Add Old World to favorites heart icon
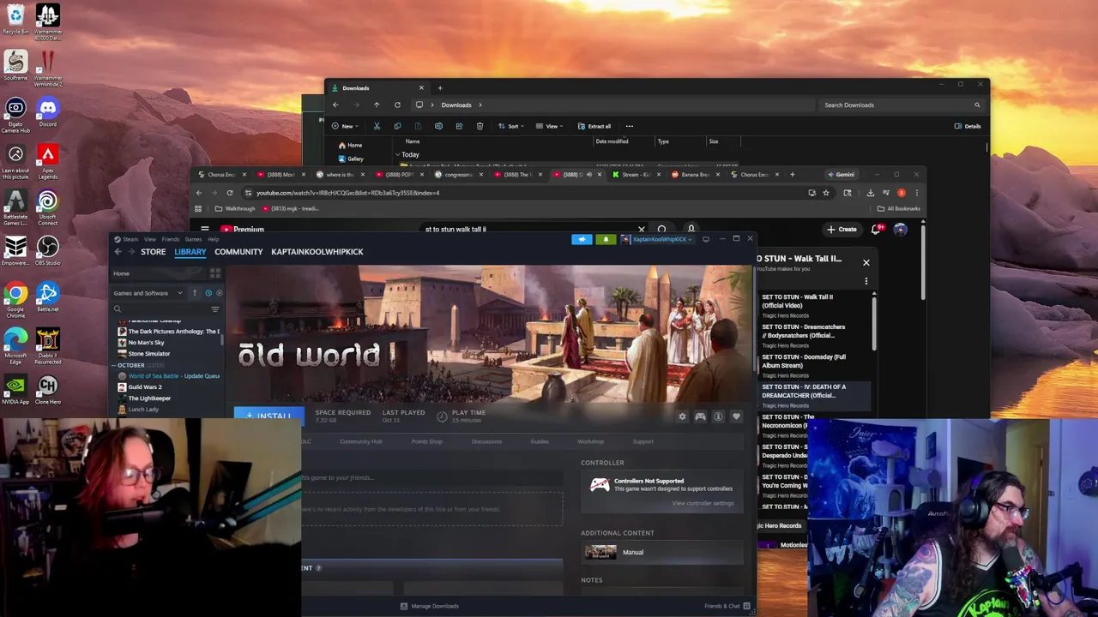 point(736,416)
